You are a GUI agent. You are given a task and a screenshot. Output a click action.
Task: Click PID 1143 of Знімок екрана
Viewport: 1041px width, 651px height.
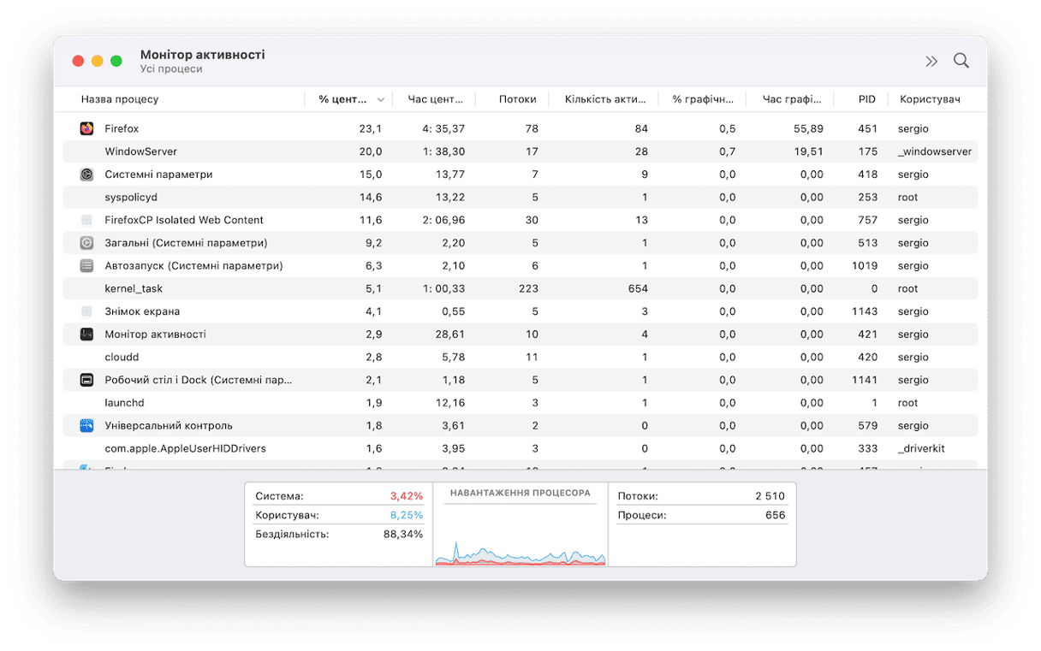click(865, 311)
